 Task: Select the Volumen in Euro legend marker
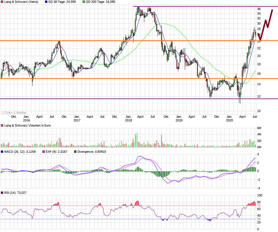click(x=2, y=125)
